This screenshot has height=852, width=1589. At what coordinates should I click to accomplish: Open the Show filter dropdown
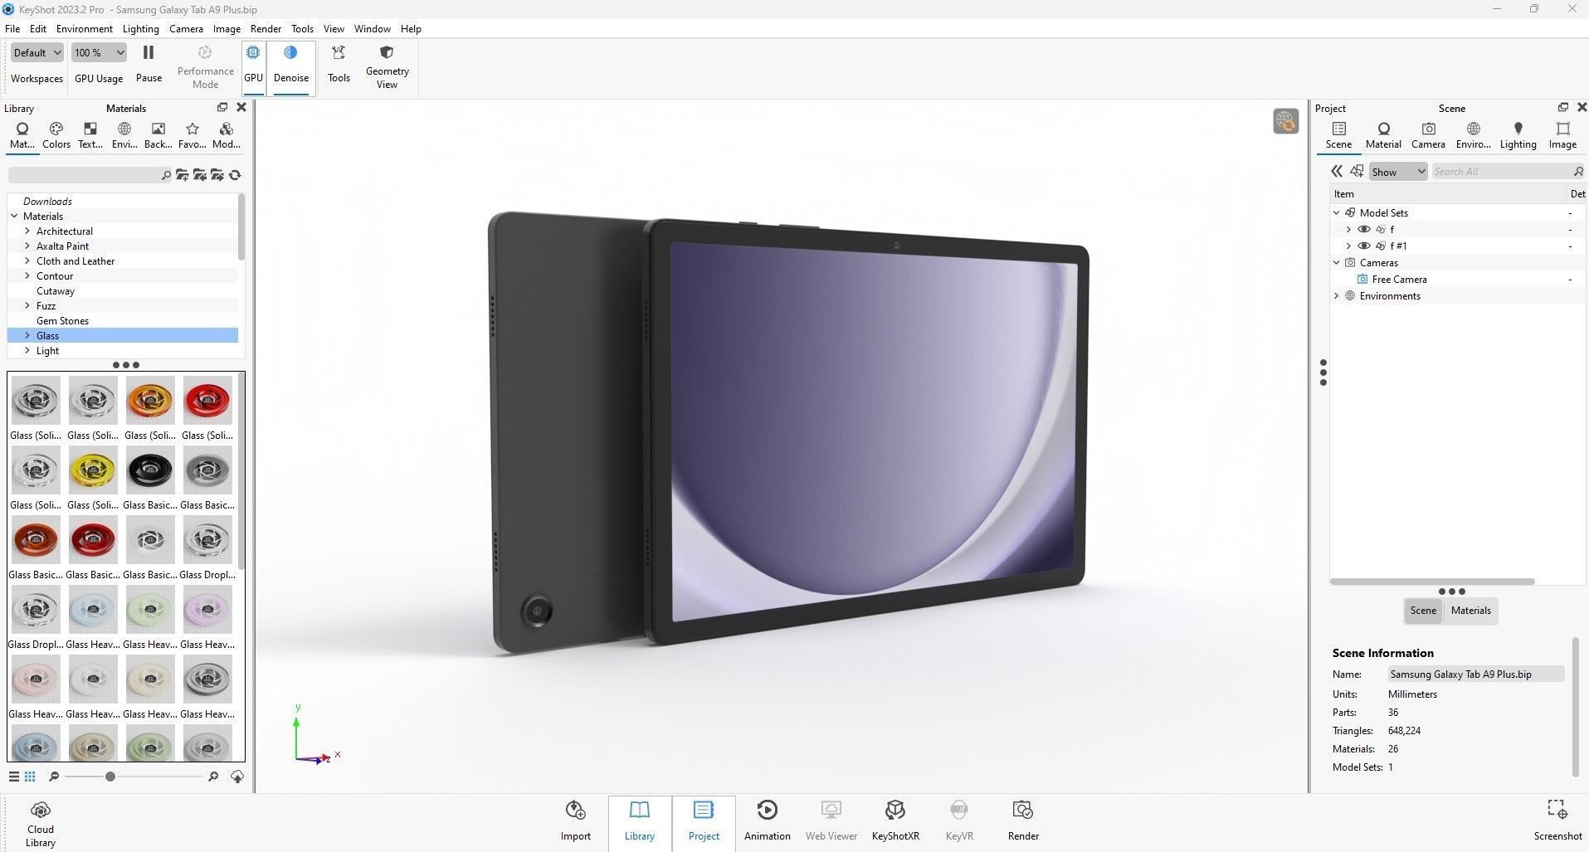pos(1397,172)
